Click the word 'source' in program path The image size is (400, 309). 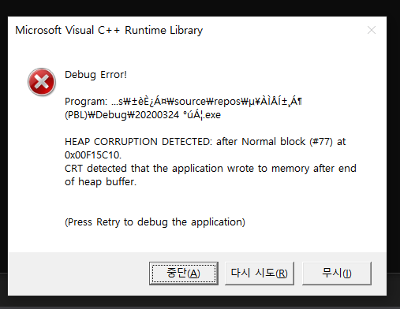click(190, 102)
